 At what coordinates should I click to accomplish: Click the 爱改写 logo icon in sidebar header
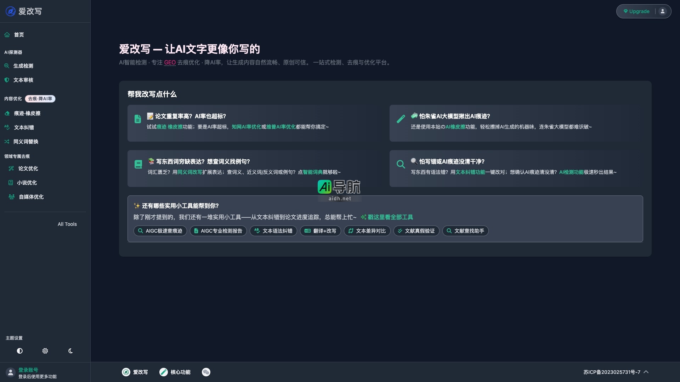11,11
